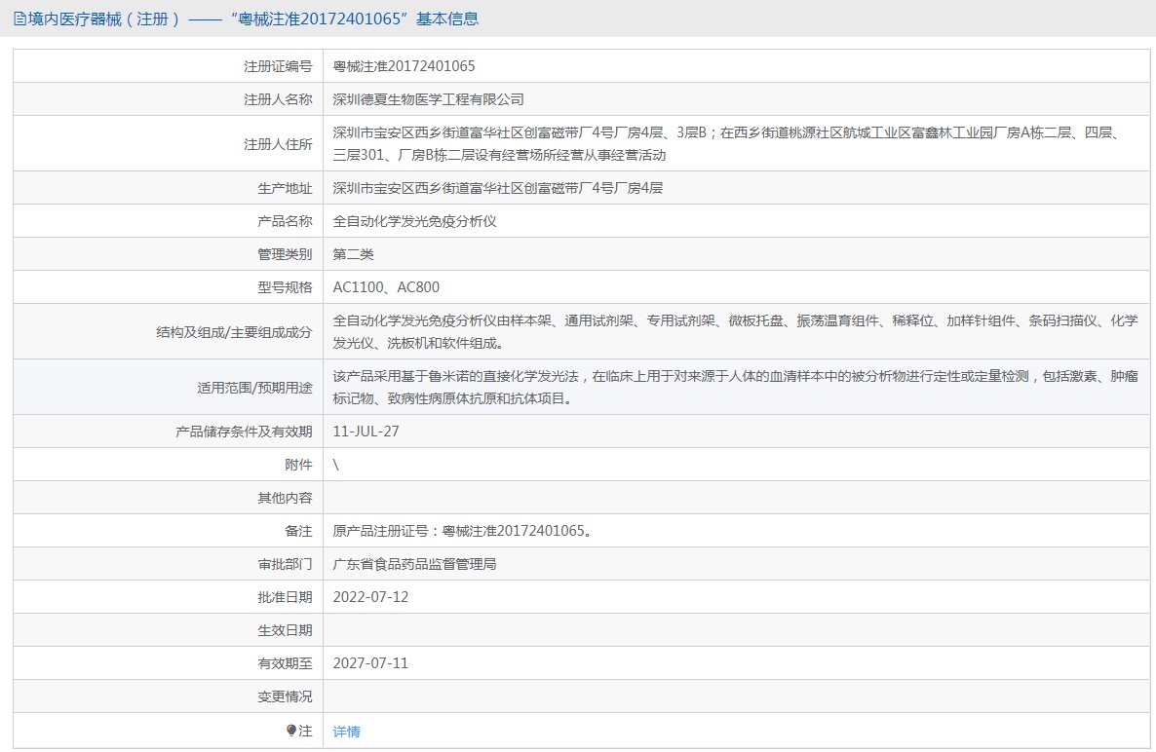Select product name 全自动化学发光免疫分析仪
Viewport: 1156px width, 752px height.
click(x=414, y=221)
